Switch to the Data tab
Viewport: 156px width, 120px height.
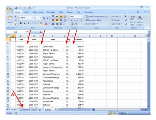pyautogui.click(x=61, y=12)
